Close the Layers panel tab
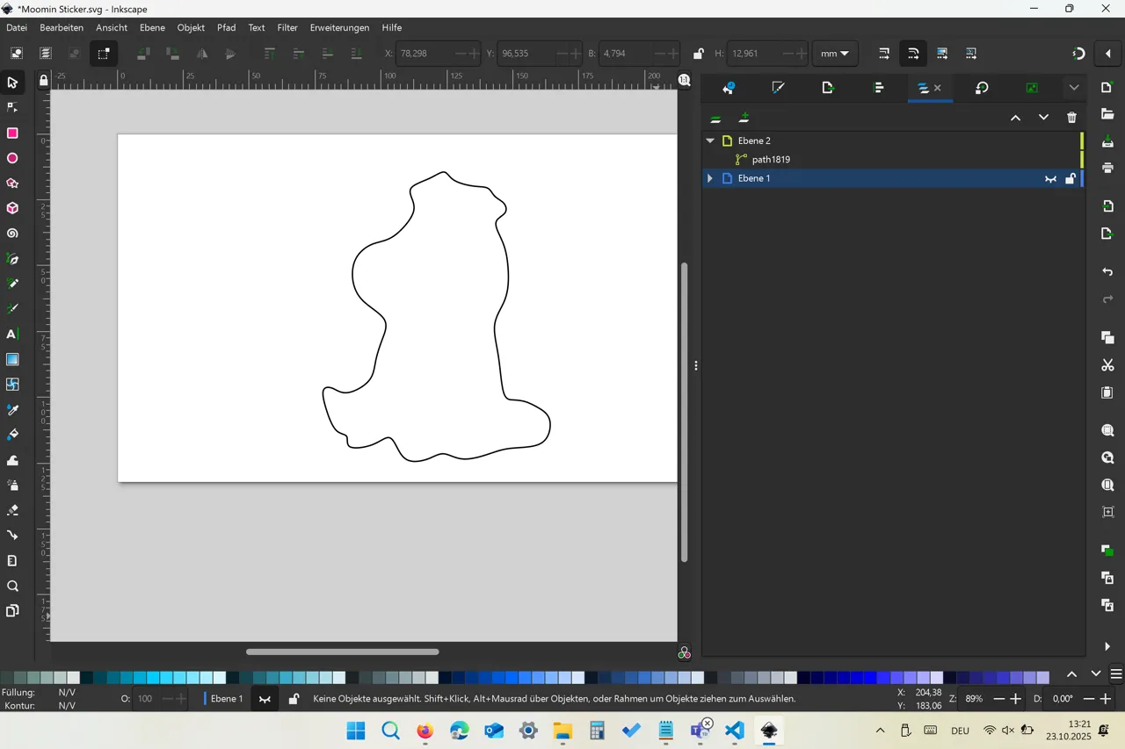 click(x=938, y=88)
